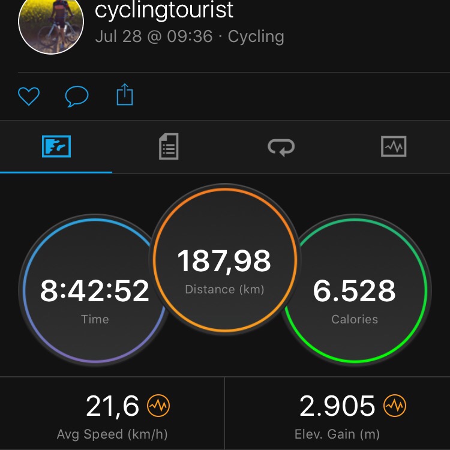Screen dimensions: 450x450
Task: Tap the Distance (km) label
Action: [224, 289]
